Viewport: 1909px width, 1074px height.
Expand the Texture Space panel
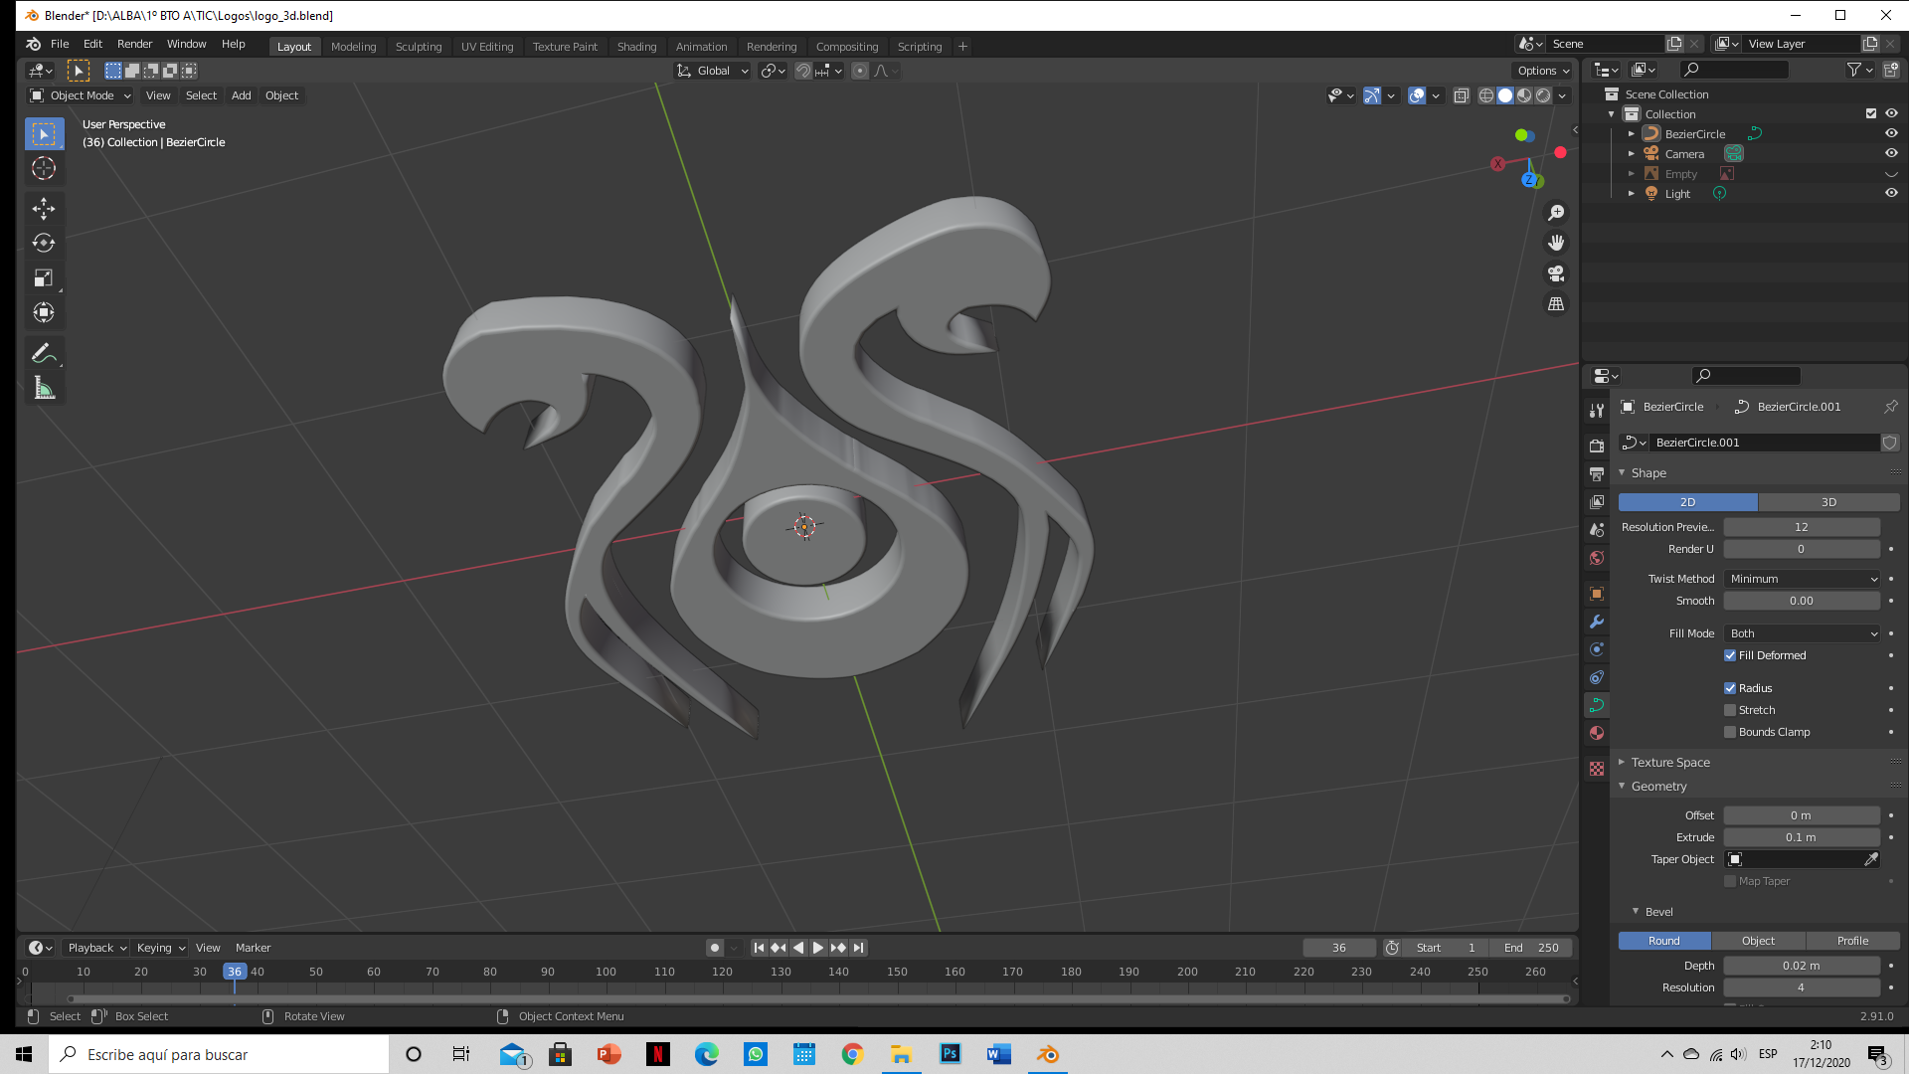[x=1670, y=763]
